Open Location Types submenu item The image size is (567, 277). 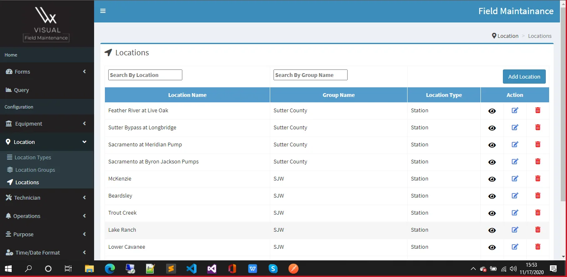[x=47, y=157]
